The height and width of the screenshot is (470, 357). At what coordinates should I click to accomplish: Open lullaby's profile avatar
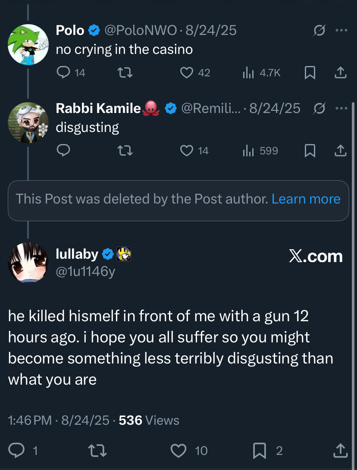(x=28, y=263)
